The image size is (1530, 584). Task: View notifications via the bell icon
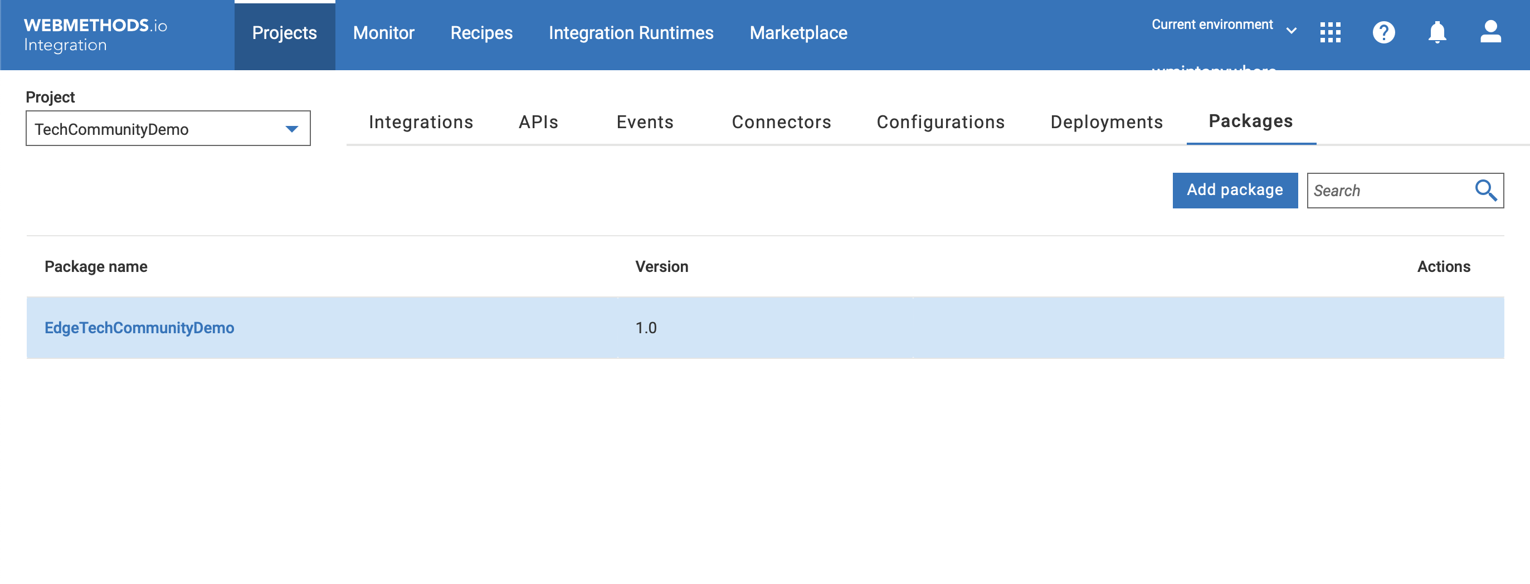pyautogui.click(x=1438, y=32)
